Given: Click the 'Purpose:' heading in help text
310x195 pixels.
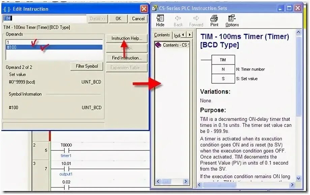Looking at the screenshot, I should [x=213, y=110].
